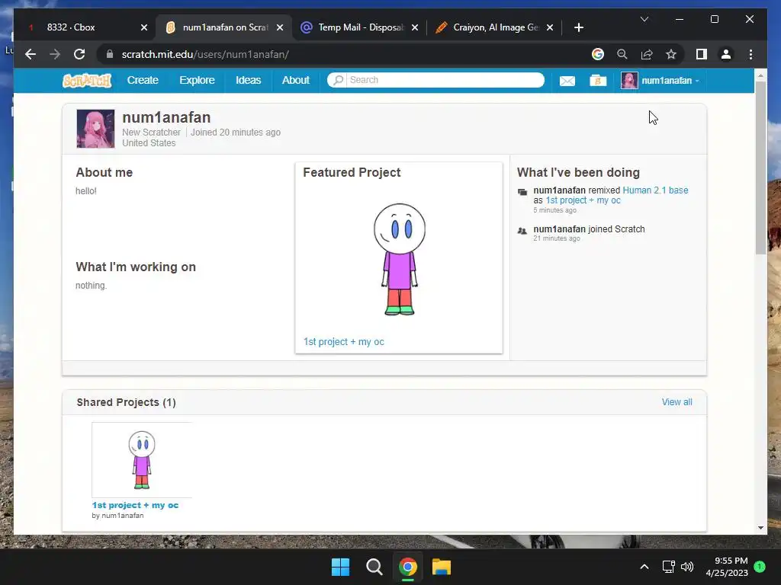
Task: Close the Temp Mail tab
Action: click(x=414, y=27)
